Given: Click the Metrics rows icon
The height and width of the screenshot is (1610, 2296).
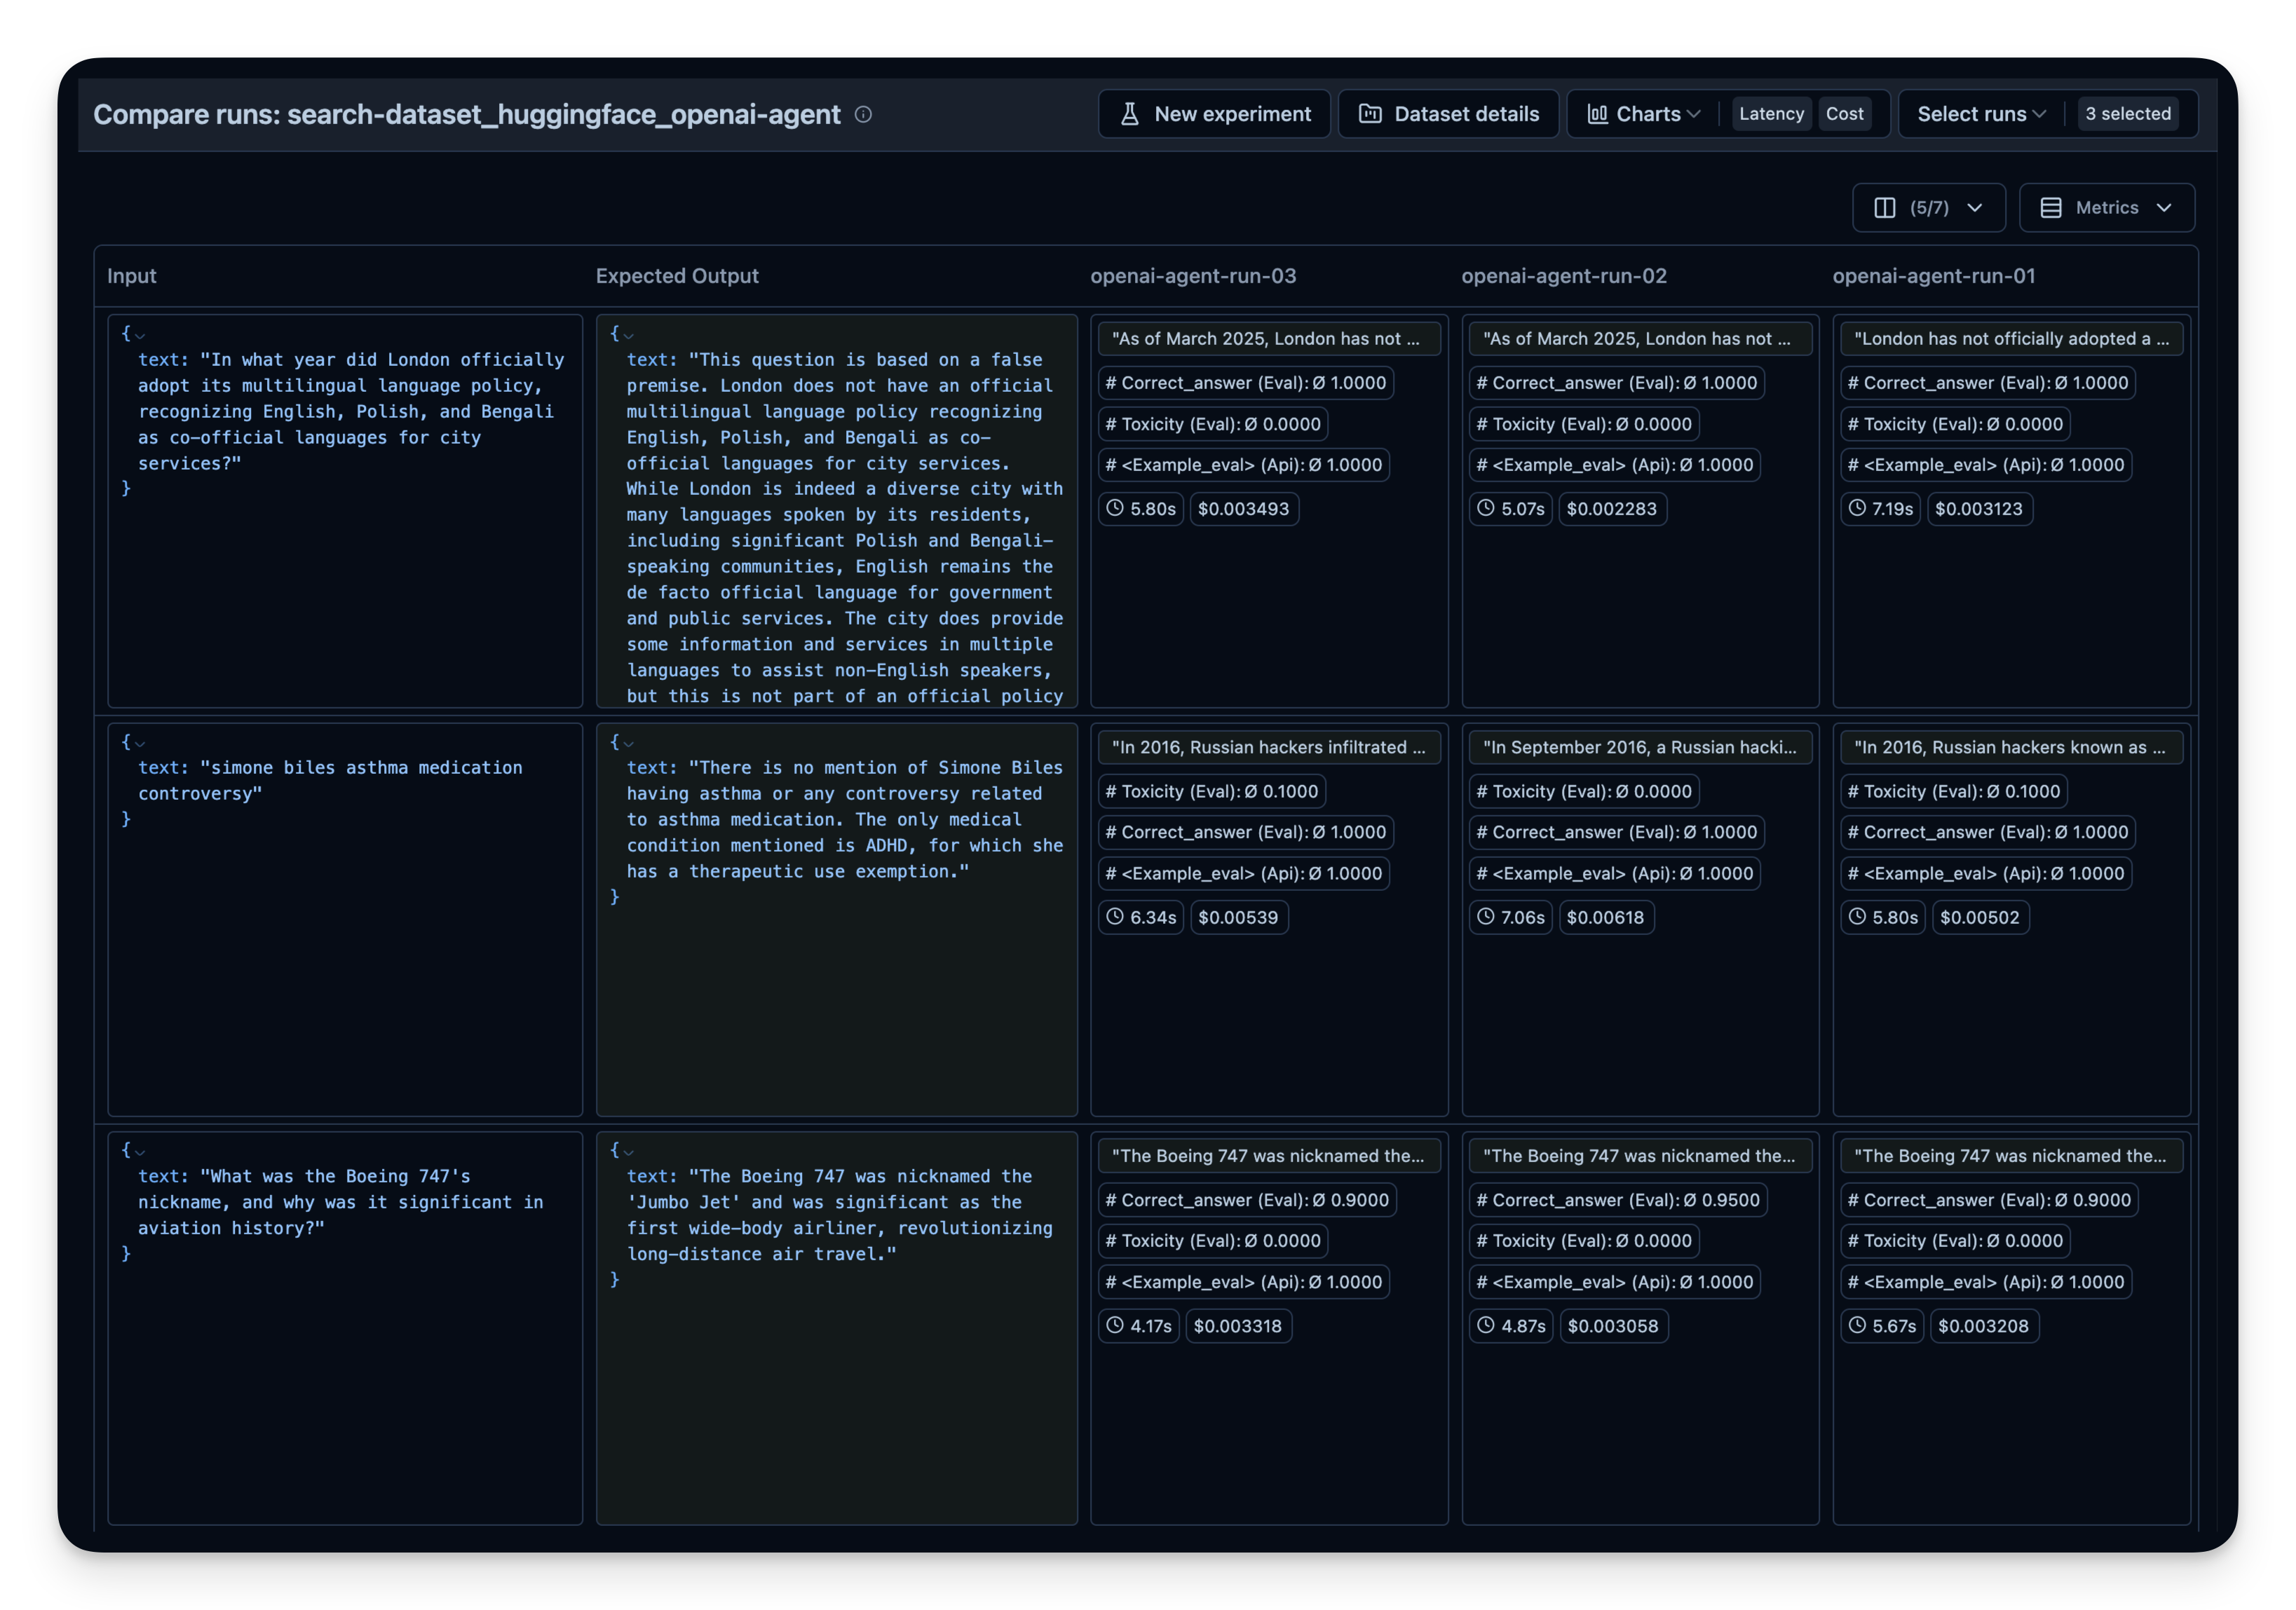Looking at the screenshot, I should coord(2050,208).
